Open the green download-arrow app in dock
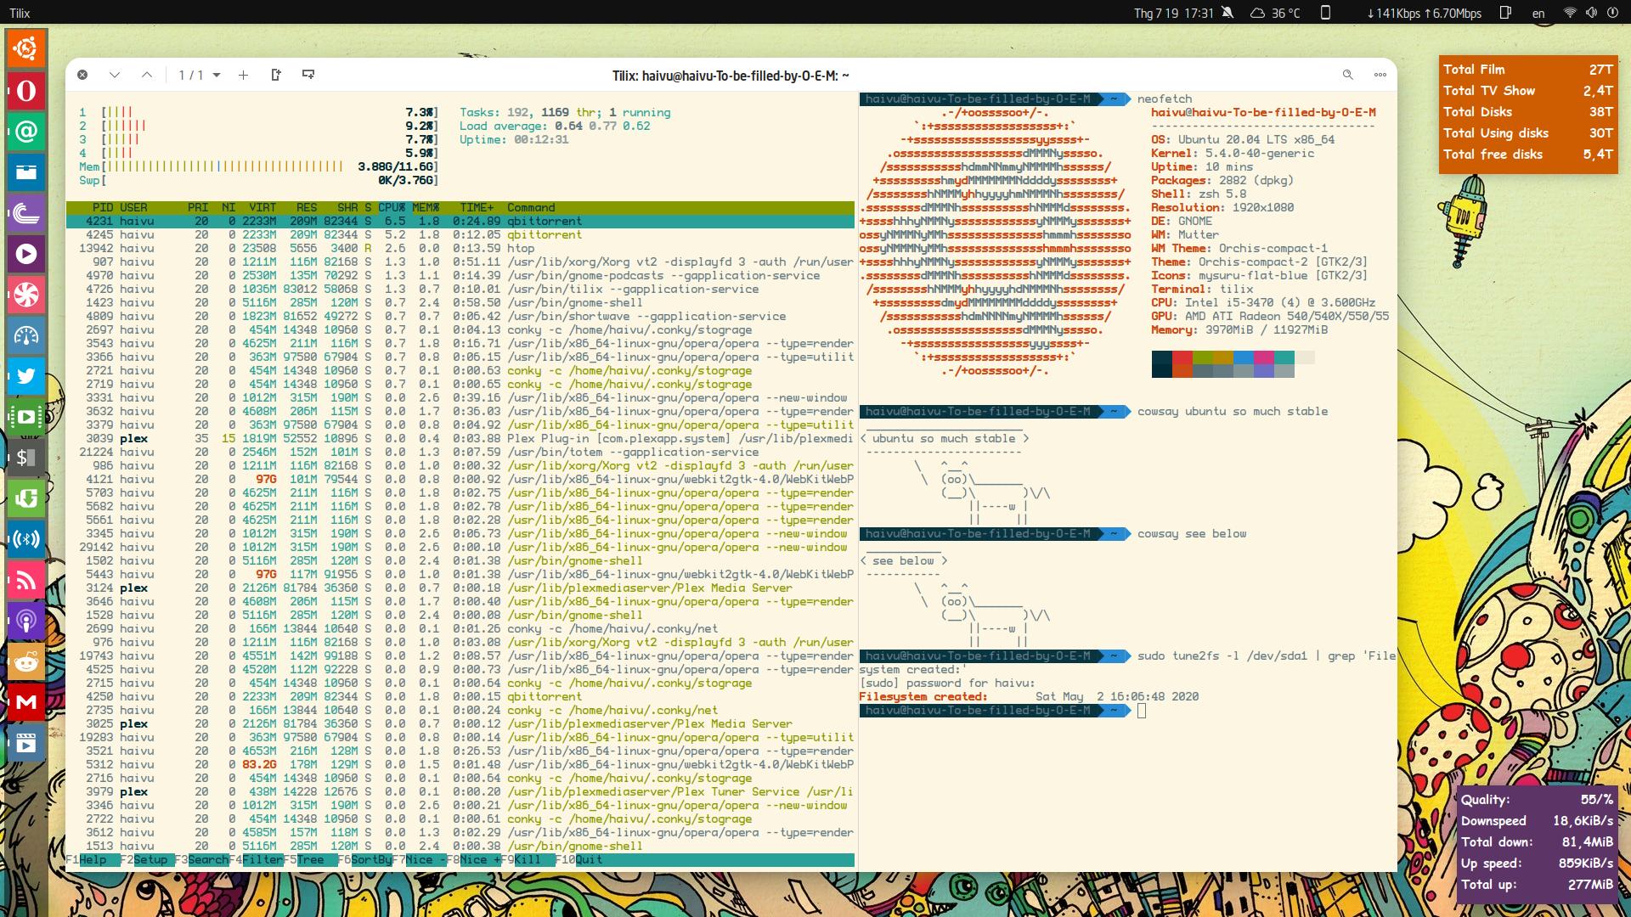This screenshot has width=1631, height=917. pos(26,498)
